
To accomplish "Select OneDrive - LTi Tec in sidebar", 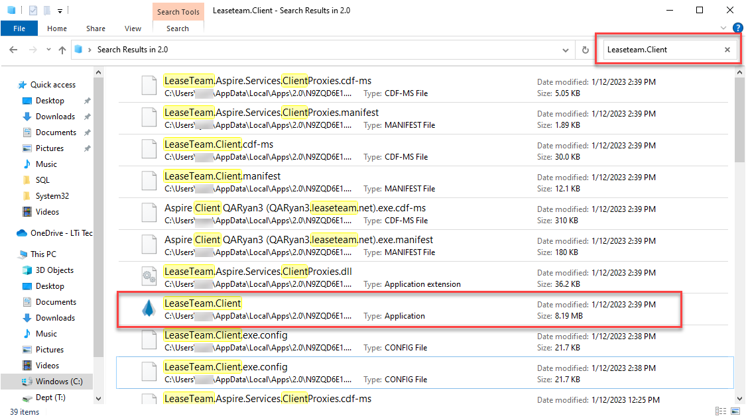I will pyautogui.click(x=62, y=233).
